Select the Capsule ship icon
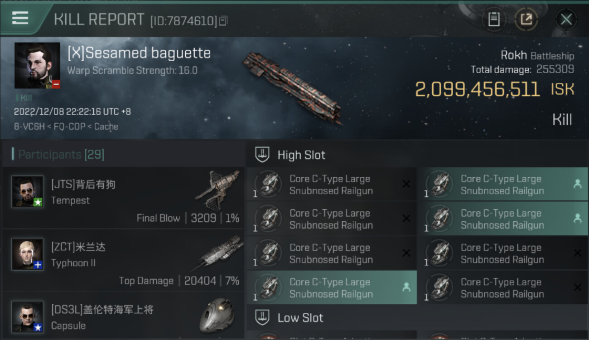The width and height of the screenshot is (589, 340). pyautogui.click(x=217, y=316)
